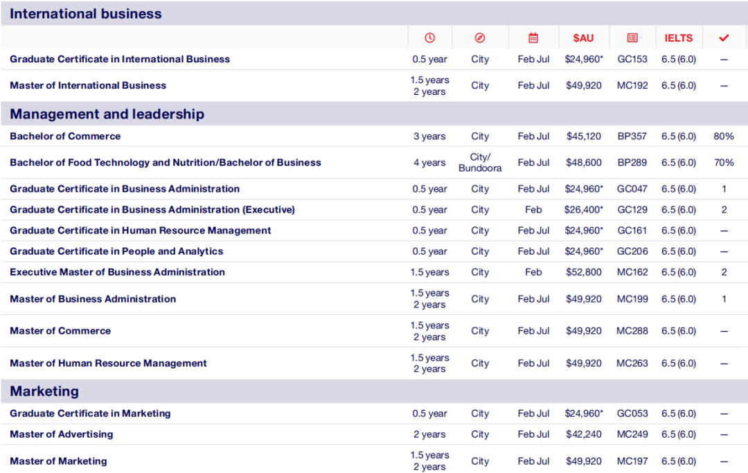Select the Management and leadership heading
Screen dimensions: 748x473
click(107, 114)
